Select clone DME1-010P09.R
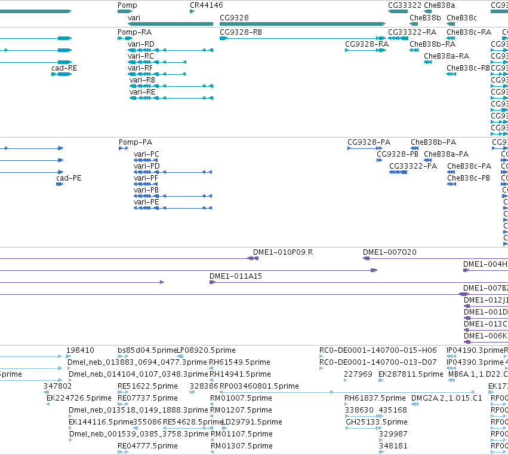This screenshot has width=508, height=455. [x=283, y=252]
